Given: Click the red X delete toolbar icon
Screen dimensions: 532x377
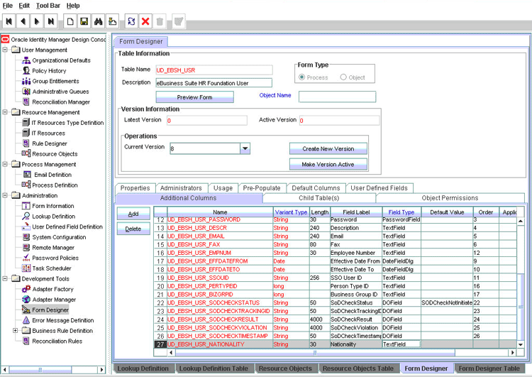Looking at the screenshot, I should (x=145, y=22).
